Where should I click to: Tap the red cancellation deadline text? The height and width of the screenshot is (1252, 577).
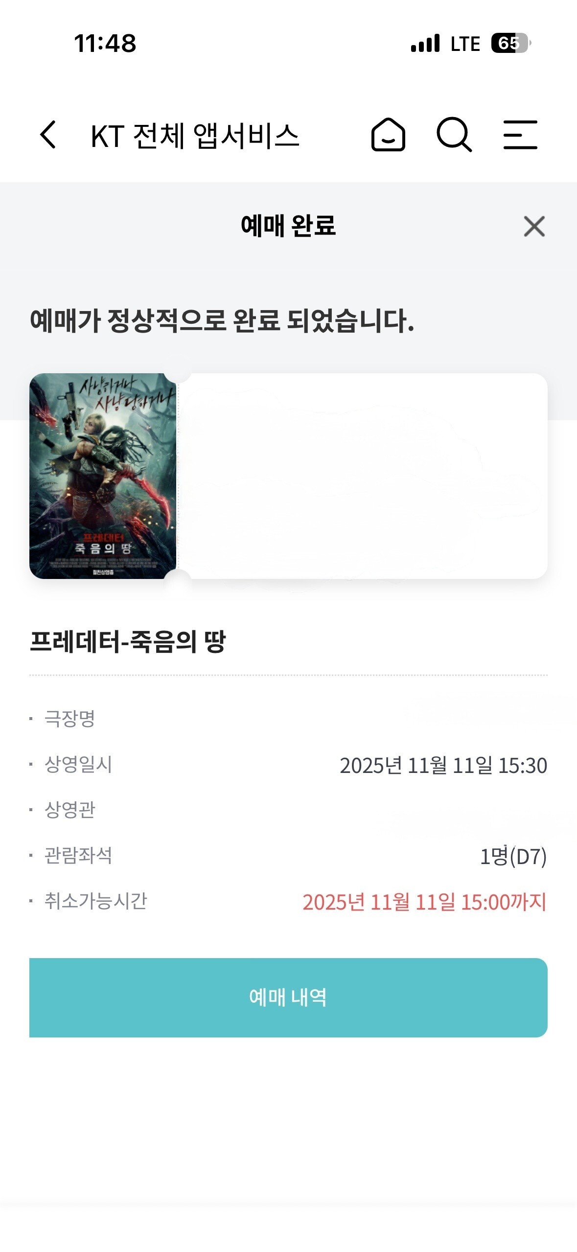pos(424,902)
